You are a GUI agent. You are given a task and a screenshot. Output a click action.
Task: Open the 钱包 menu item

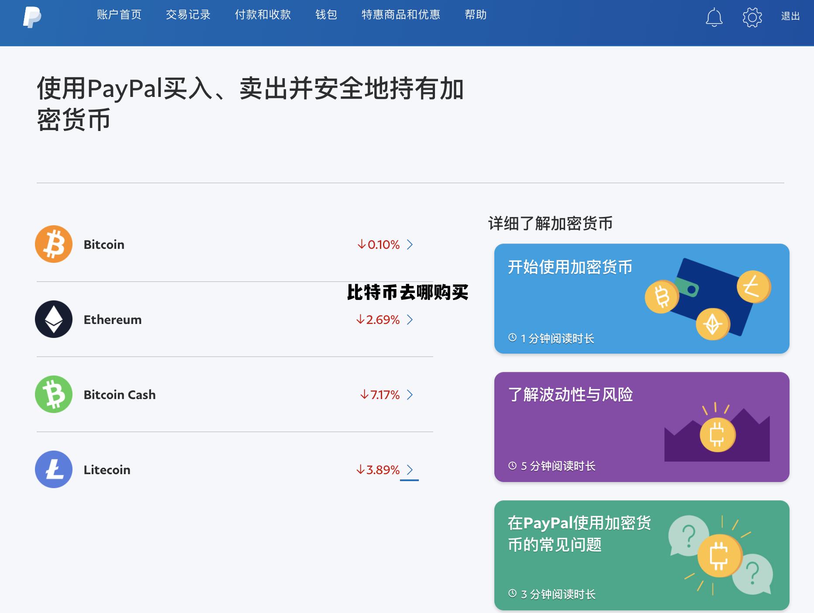[326, 15]
